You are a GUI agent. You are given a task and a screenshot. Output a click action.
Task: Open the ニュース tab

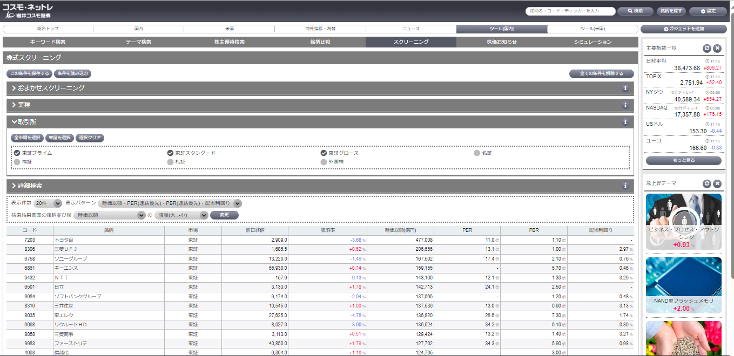click(x=411, y=29)
